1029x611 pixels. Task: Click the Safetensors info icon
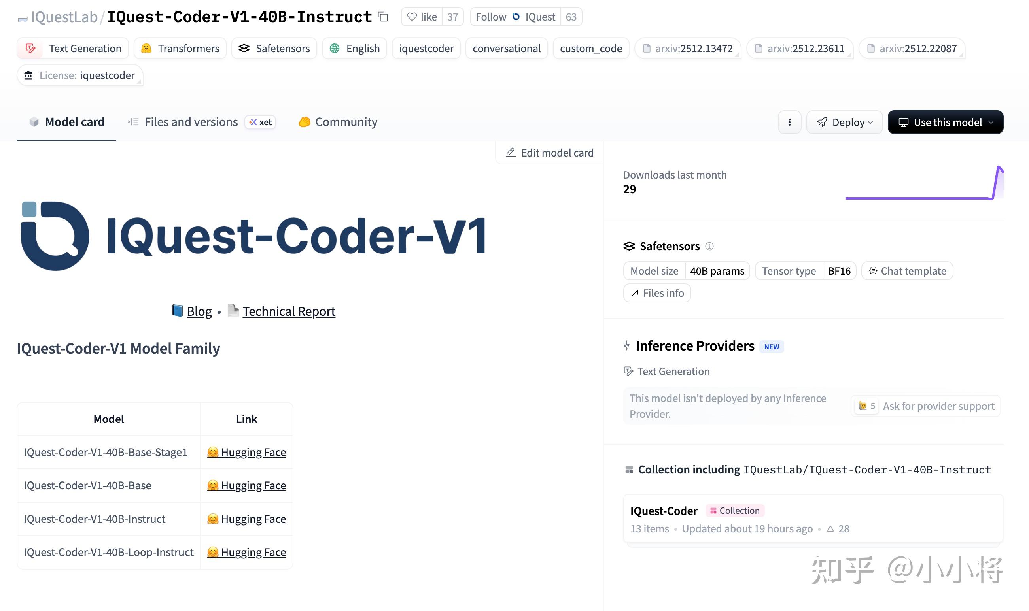[x=709, y=246]
